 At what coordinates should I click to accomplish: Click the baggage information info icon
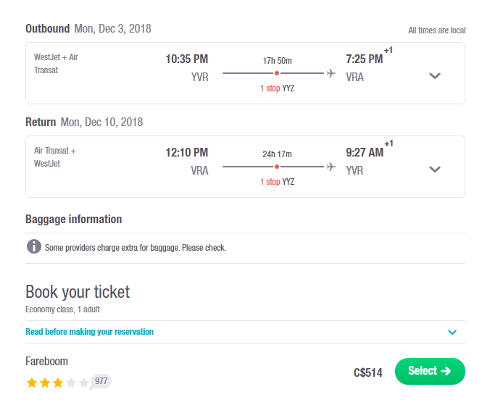[x=34, y=246]
